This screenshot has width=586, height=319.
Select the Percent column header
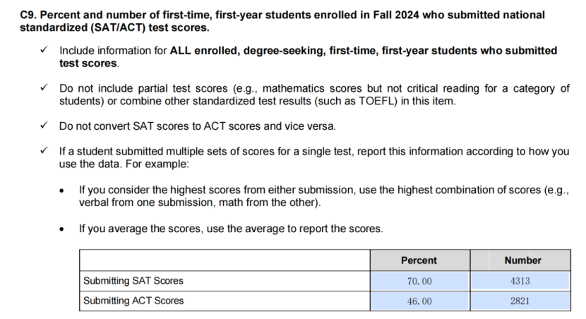419,260
